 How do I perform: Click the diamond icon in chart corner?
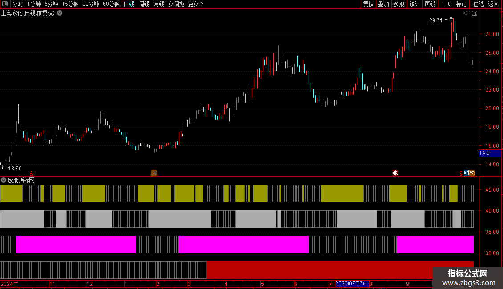click(x=466, y=13)
